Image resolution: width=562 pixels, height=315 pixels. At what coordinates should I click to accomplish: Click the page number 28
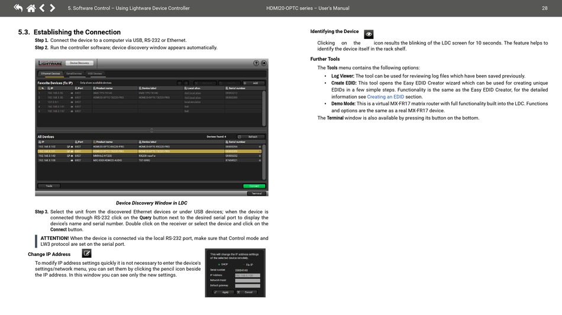click(x=544, y=8)
